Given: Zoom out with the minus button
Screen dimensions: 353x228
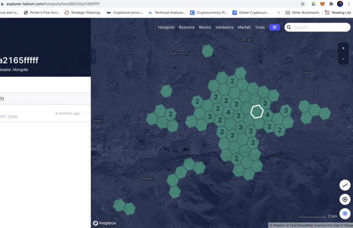Looking at the screenshot, I should [x=343, y=59].
